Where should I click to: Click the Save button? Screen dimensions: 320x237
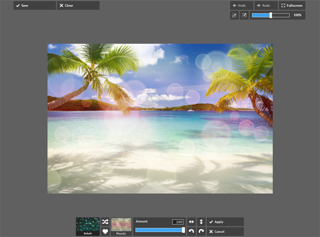[x=35, y=6]
